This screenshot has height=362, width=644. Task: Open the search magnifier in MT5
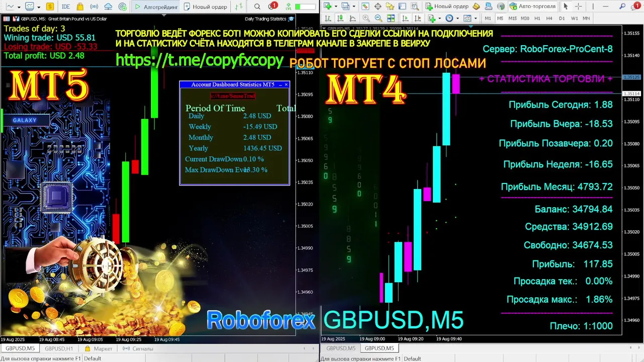(x=257, y=7)
